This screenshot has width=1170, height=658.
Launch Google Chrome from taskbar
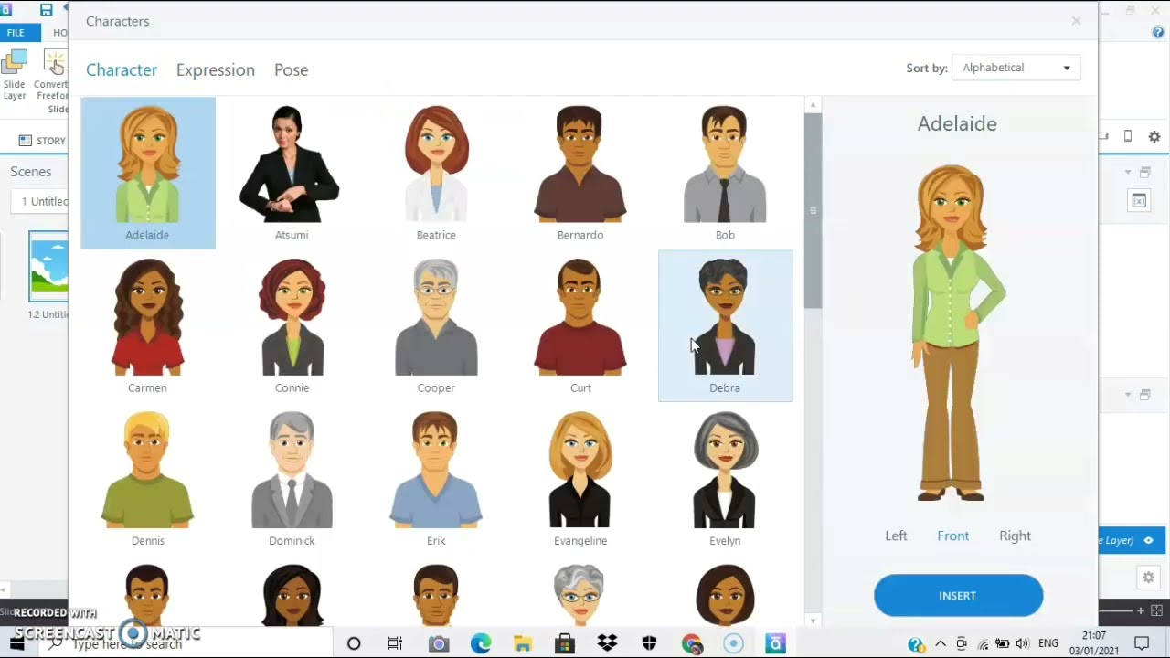692,644
